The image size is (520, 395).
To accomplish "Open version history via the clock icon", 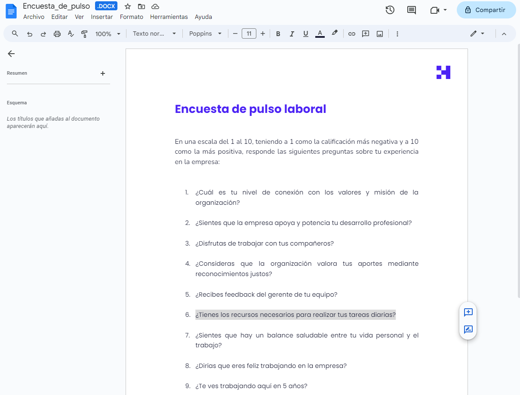I will coord(390,9).
